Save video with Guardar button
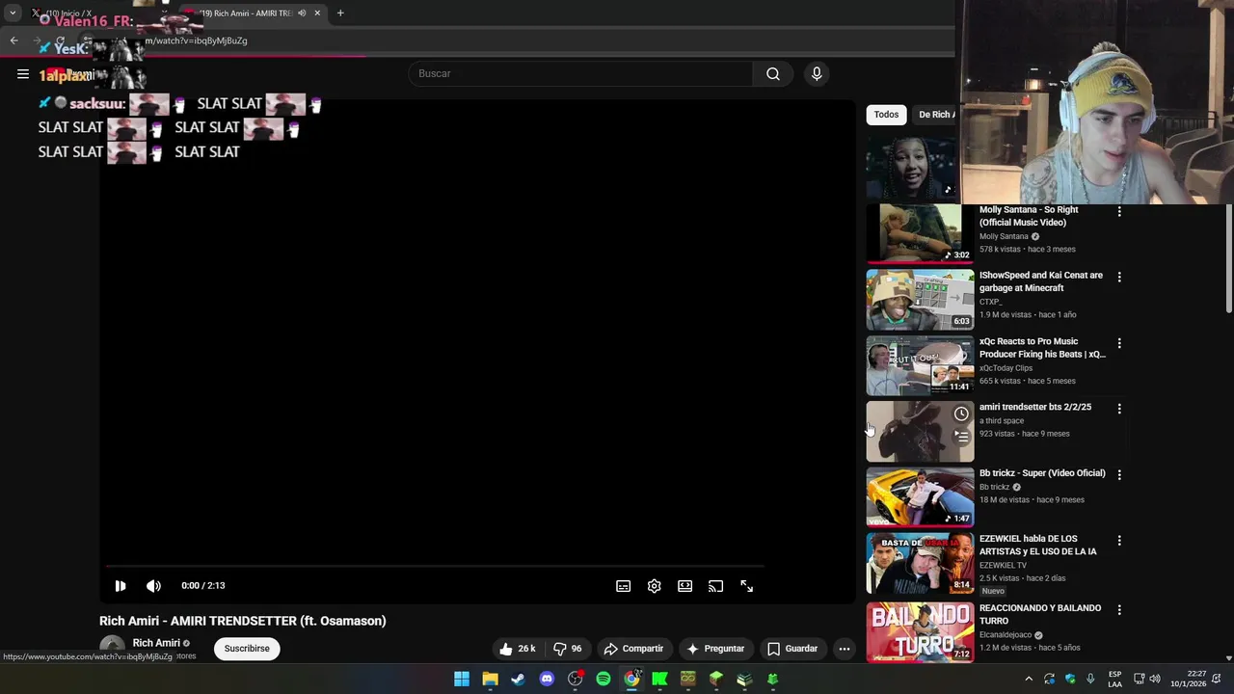The height and width of the screenshot is (694, 1234). 792,649
